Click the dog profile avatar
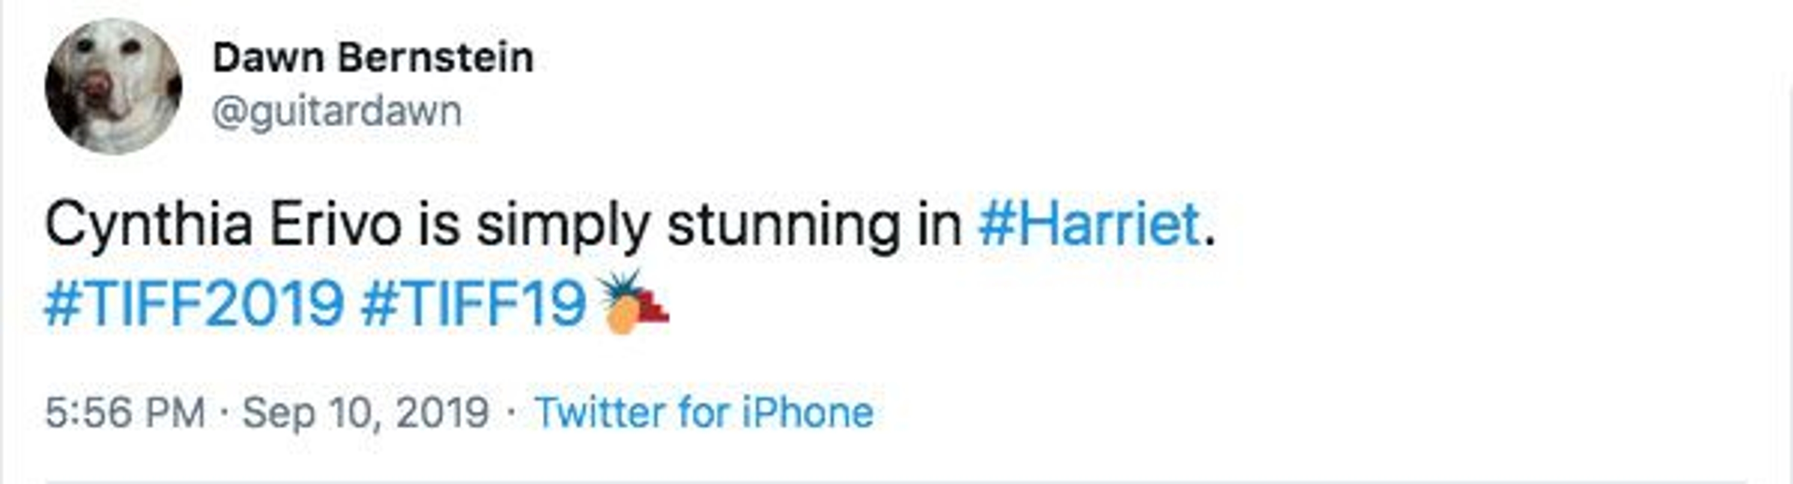The image size is (1793, 484). (113, 86)
